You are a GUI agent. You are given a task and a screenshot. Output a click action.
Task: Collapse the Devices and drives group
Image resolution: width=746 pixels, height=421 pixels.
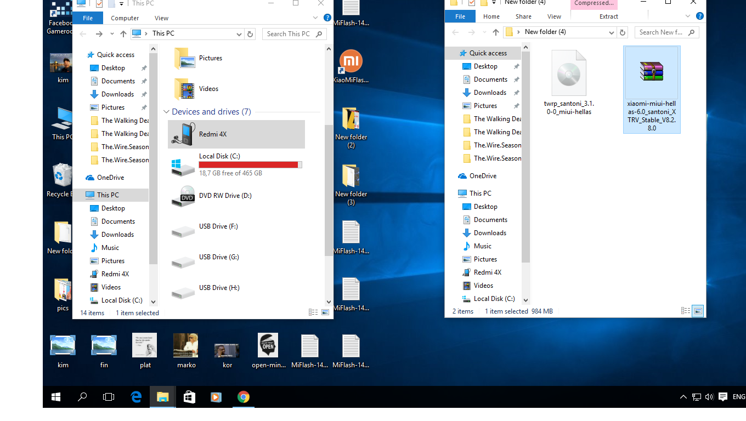point(166,112)
